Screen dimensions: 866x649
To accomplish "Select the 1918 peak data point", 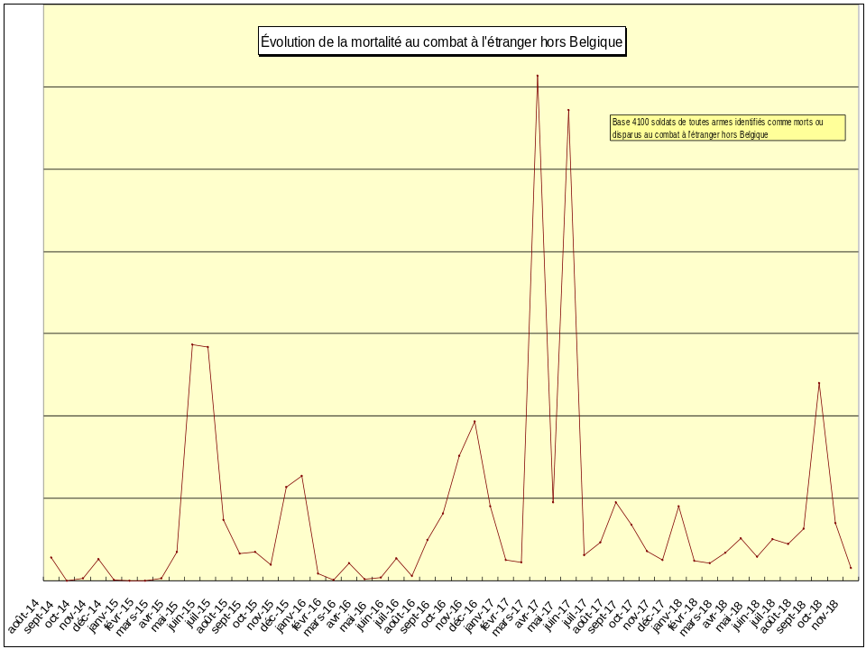I will point(819,383).
